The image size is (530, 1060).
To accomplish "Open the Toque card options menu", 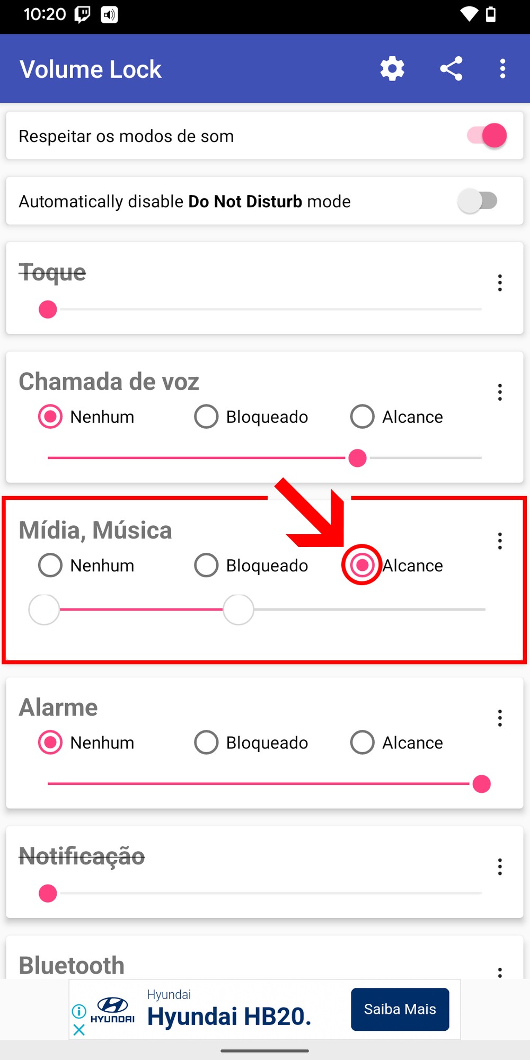I will pos(500,283).
